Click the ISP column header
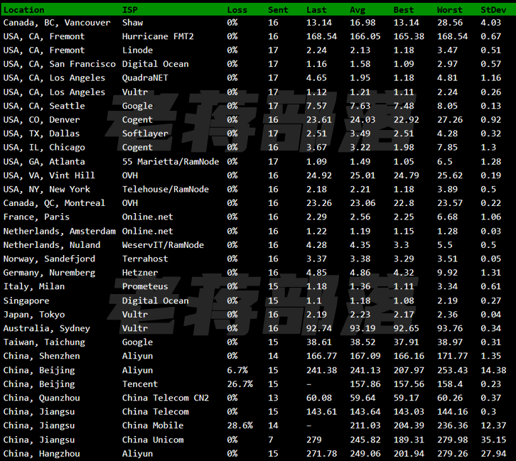The width and height of the screenshot is (516, 461). click(x=129, y=10)
